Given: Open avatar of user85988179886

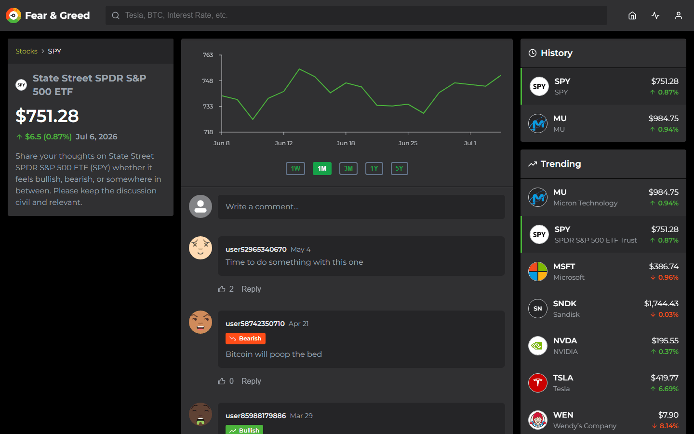Looking at the screenshot, I should [x=200, y=414].
